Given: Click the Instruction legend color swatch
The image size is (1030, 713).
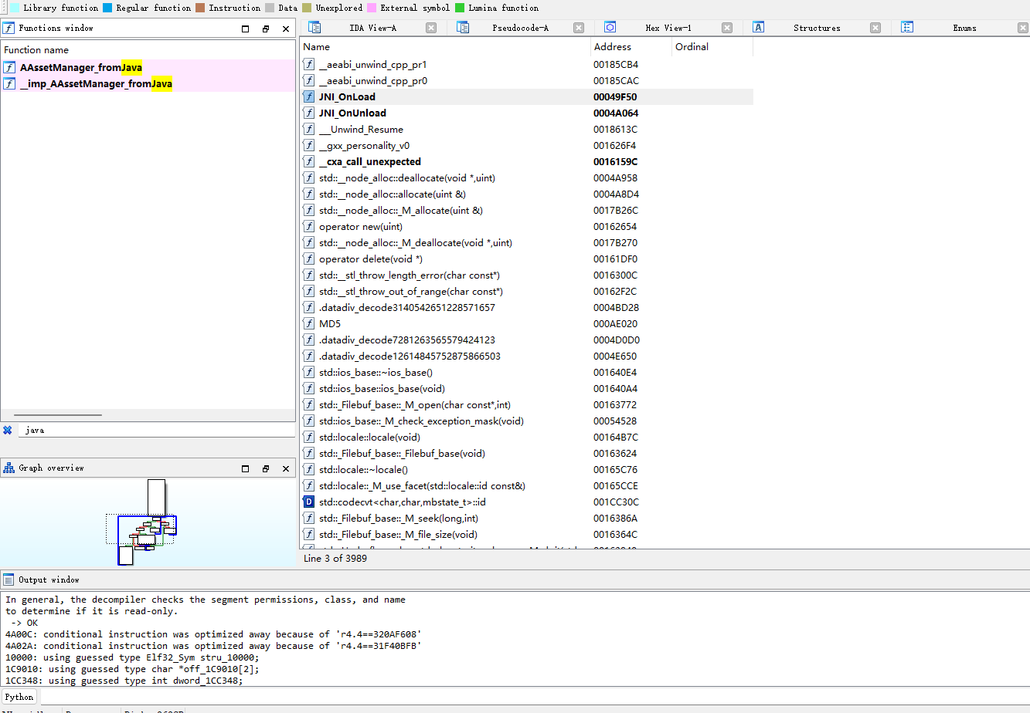Looking at the screenshot, I should pyautogui.click(x=200, y=8).
